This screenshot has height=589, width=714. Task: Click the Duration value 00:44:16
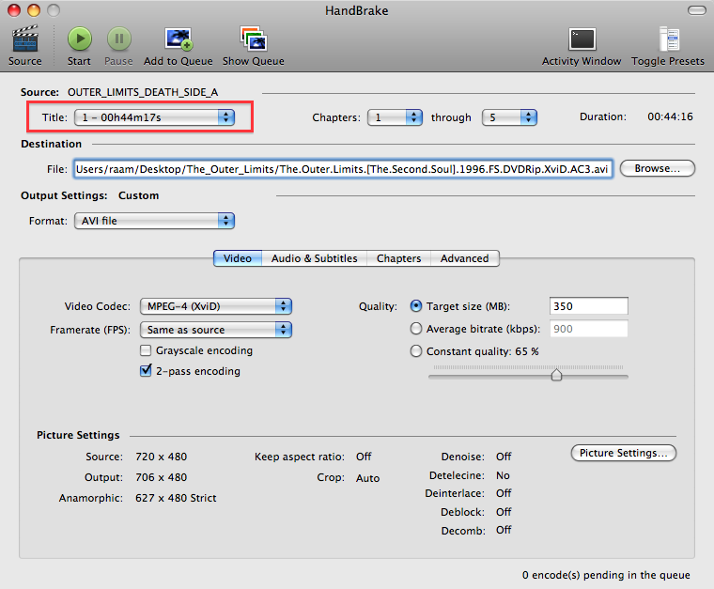click(x=670, y=116)
